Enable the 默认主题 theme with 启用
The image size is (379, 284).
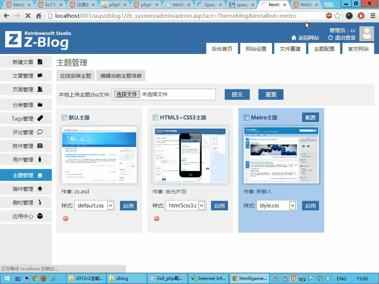[x=128, y=206]
